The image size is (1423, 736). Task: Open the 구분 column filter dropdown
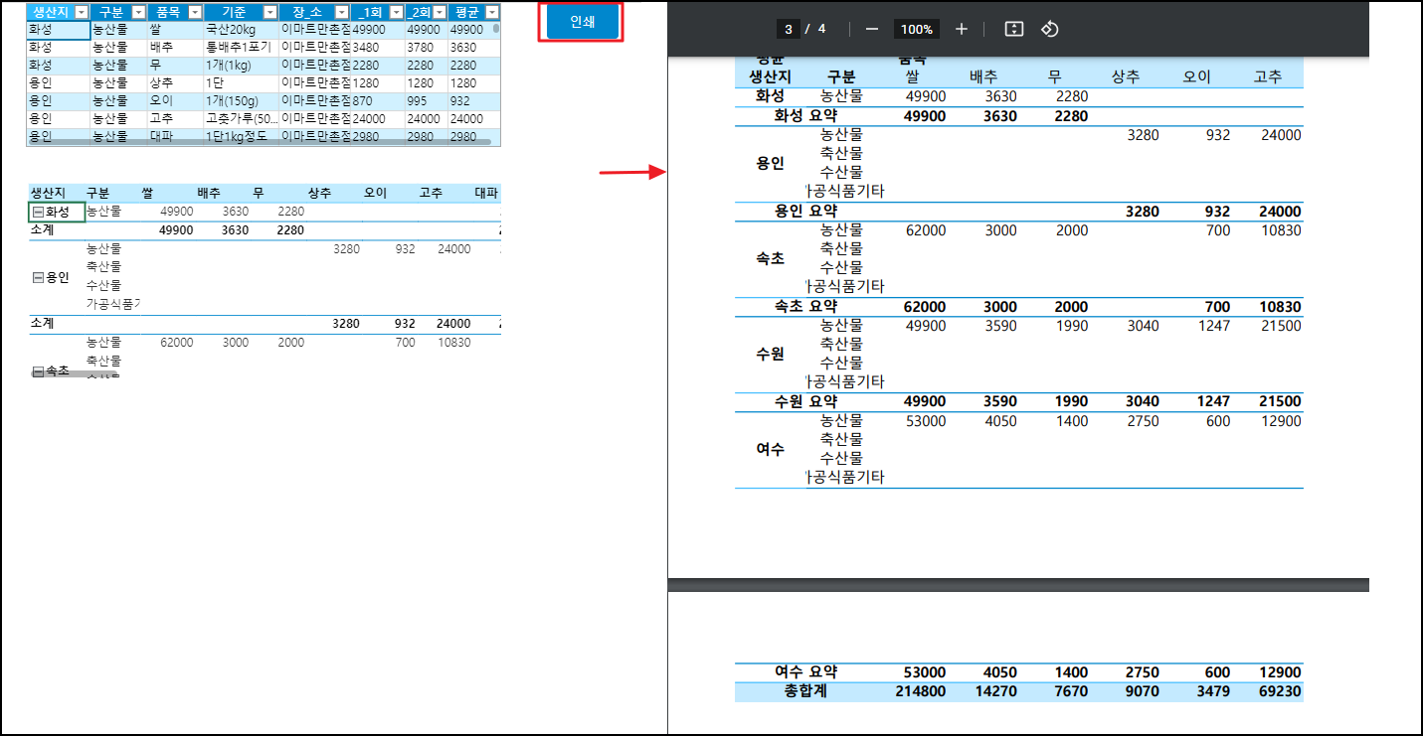138,12
